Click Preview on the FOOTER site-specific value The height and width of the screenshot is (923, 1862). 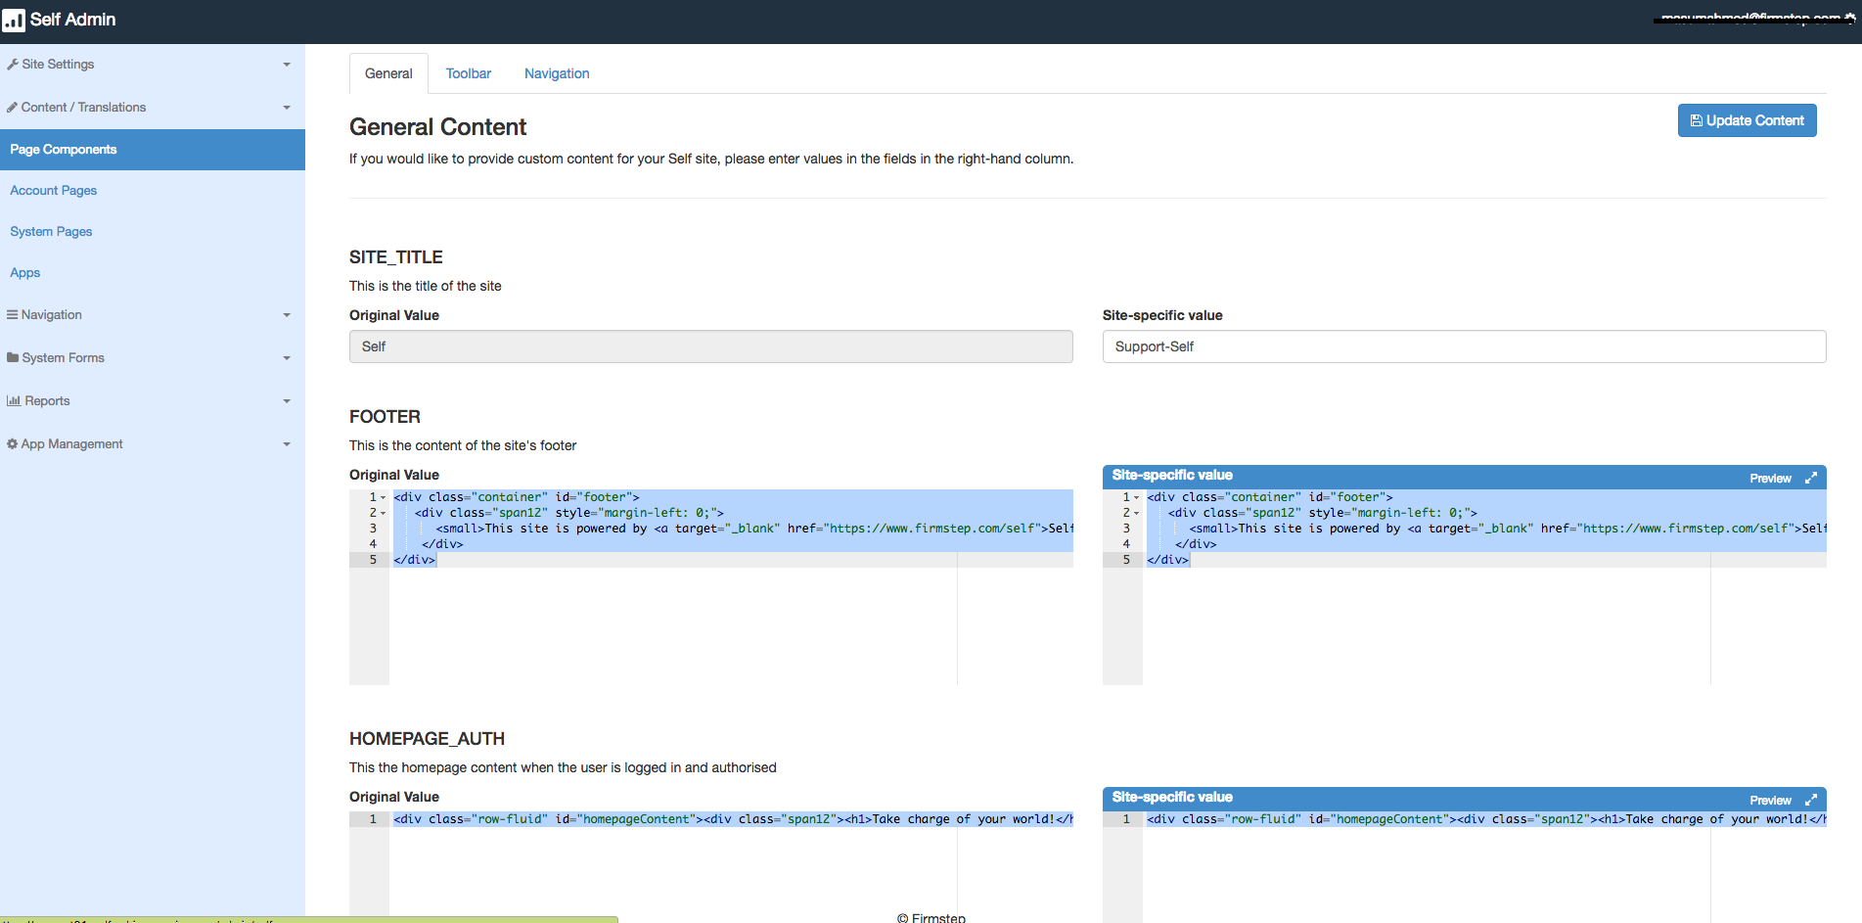[1769, 478]
